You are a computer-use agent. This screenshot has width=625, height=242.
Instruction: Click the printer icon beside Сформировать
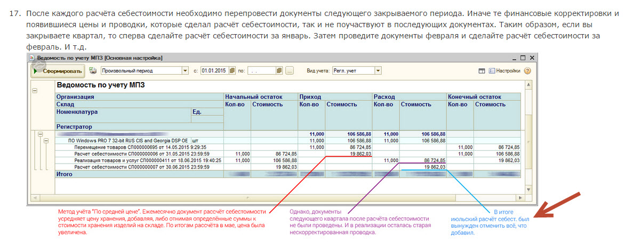[x=92, y=71]
